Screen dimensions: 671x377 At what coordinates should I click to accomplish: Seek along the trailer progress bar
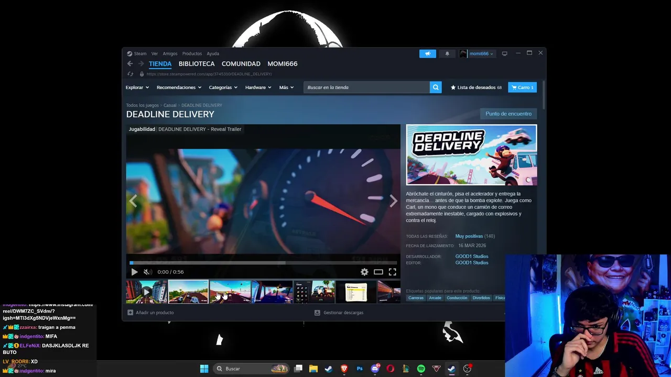263,263
